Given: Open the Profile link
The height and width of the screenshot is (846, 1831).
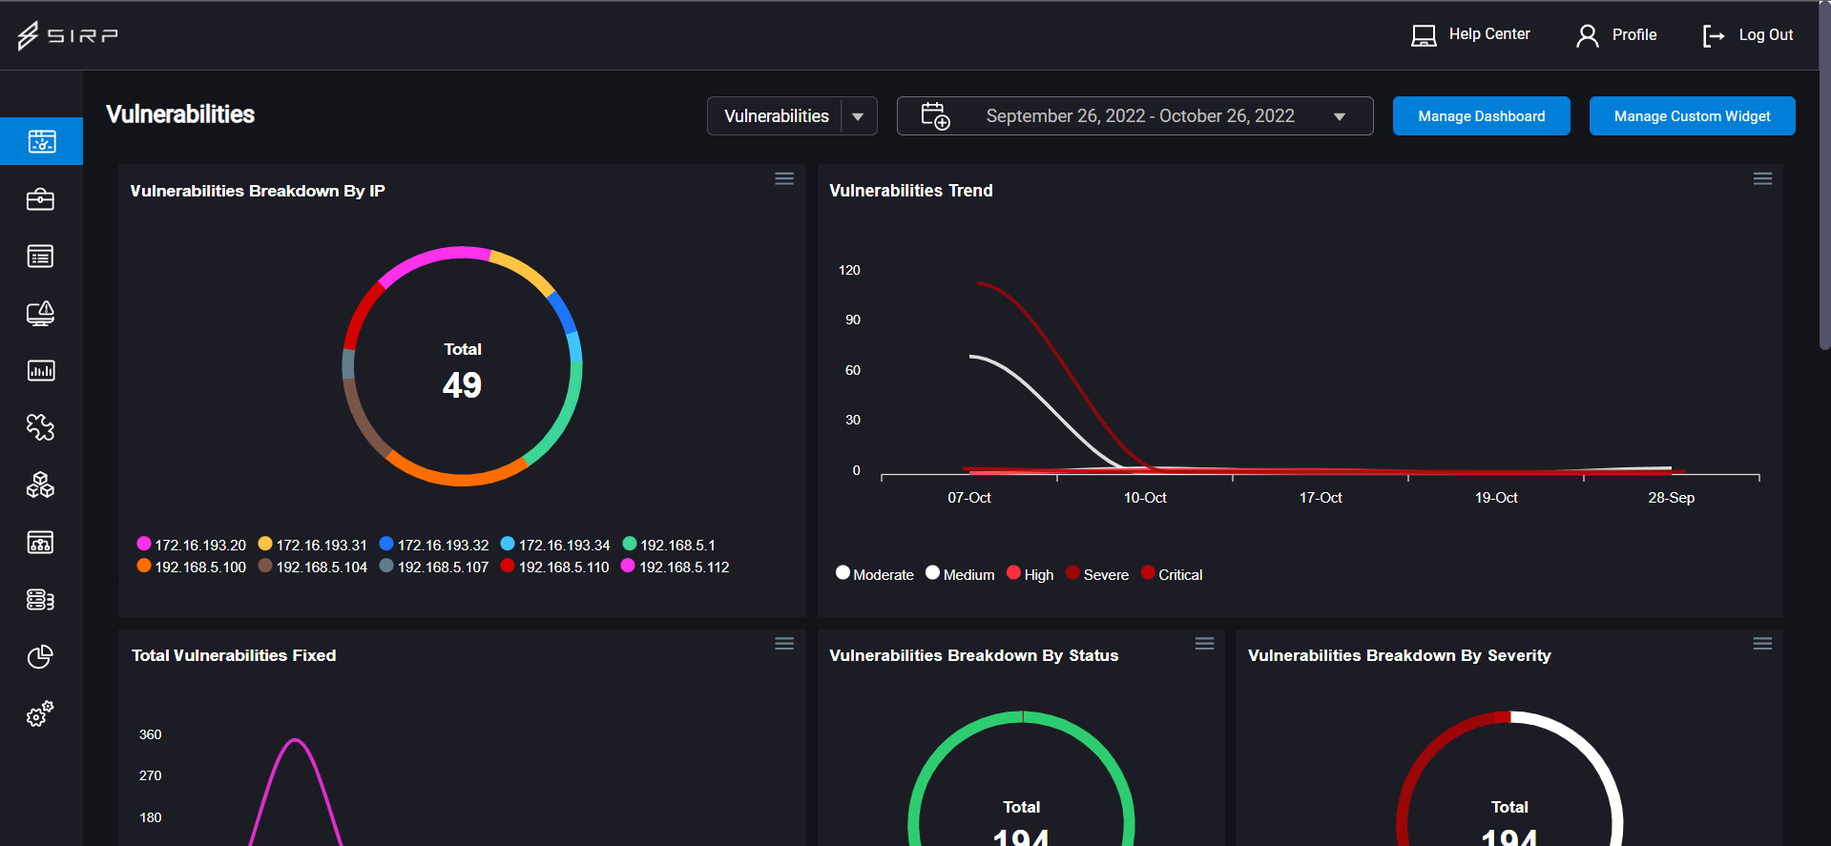Looking at the screenshot, I should coord(1633,34).
